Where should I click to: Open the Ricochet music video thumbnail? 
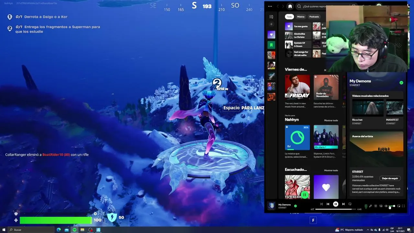368,108
